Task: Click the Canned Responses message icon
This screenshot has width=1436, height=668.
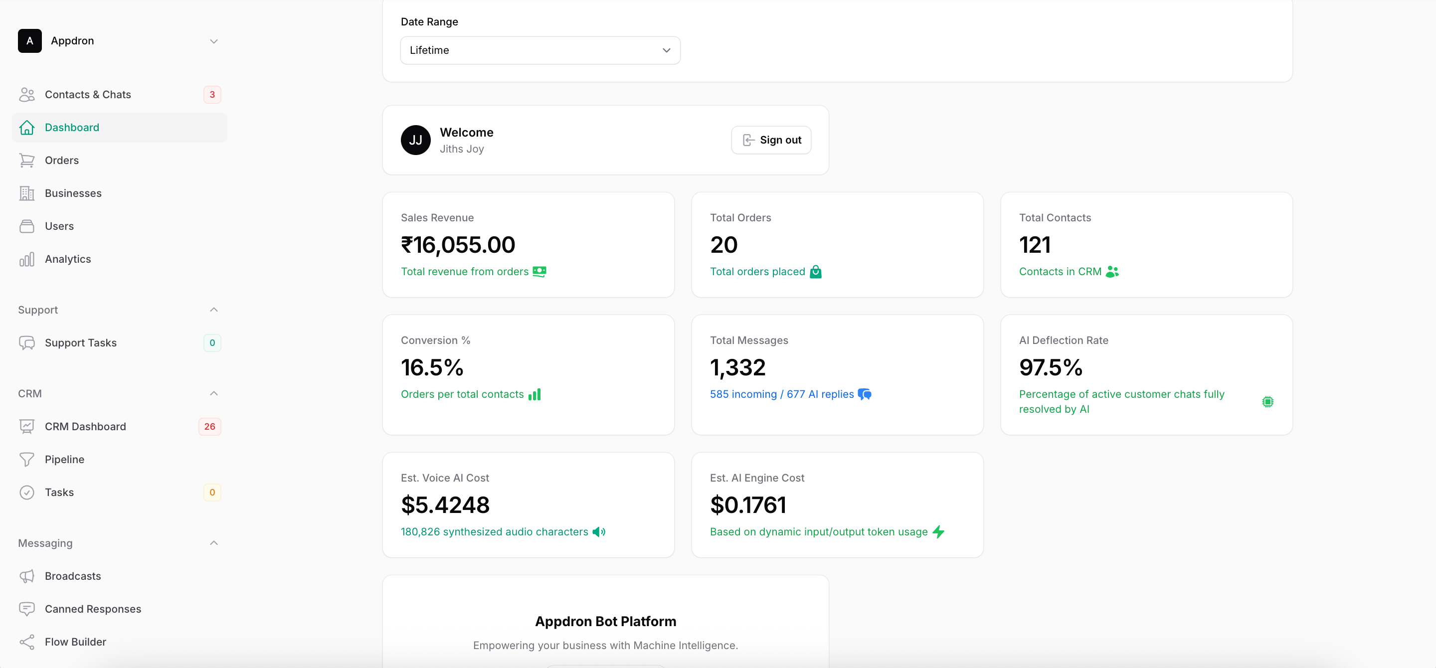Action: point(27,608)
